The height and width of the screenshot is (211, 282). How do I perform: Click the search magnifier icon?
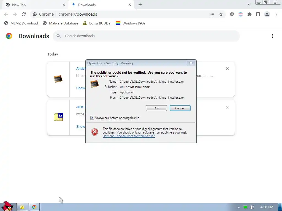[58, 36]
